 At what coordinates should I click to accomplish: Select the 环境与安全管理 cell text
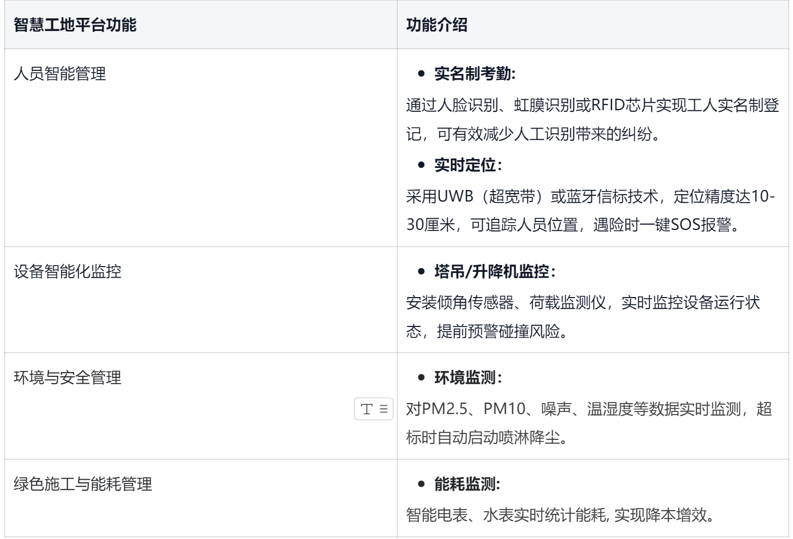tap(67, 378)
